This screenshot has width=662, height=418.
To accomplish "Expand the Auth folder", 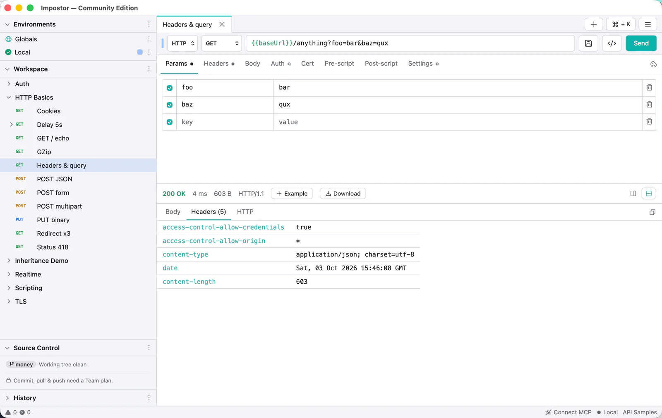I will tap(9, 84).
